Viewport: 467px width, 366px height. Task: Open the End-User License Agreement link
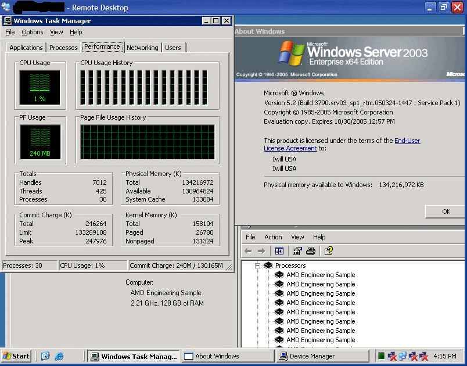pos(342,145)
